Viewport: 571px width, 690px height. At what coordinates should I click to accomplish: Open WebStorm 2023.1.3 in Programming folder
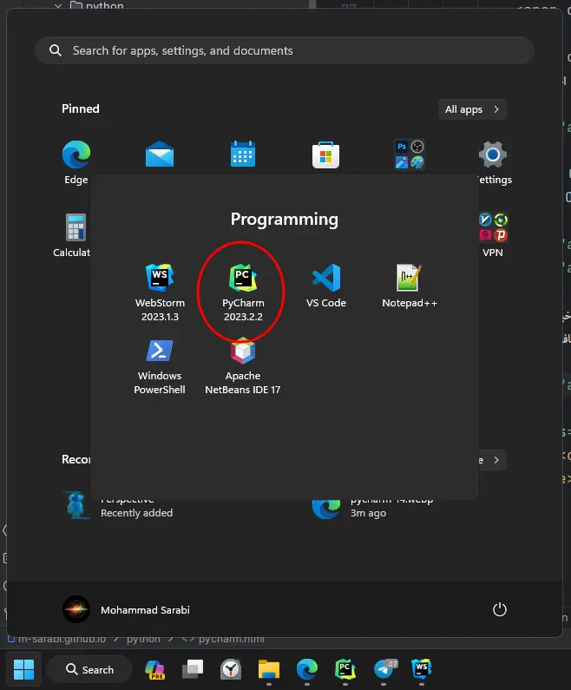pos(160,292)
